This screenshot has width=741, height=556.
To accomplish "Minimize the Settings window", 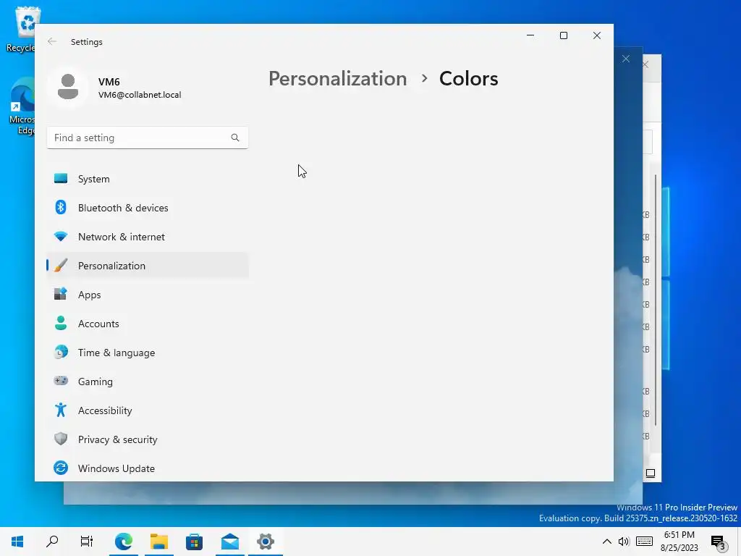I will [x=530, y=35].
